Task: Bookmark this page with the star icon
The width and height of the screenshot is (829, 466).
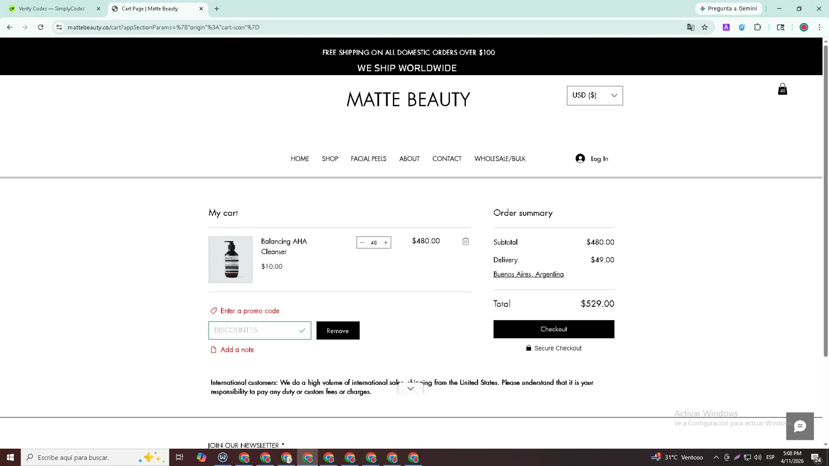Action: [705, 27]
